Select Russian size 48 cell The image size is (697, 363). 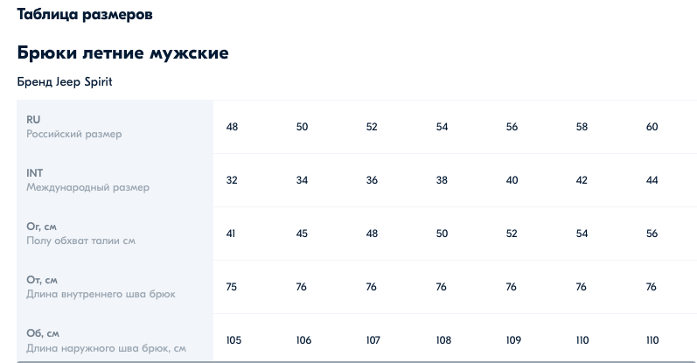pyautogui.click(x=232, y=127)
